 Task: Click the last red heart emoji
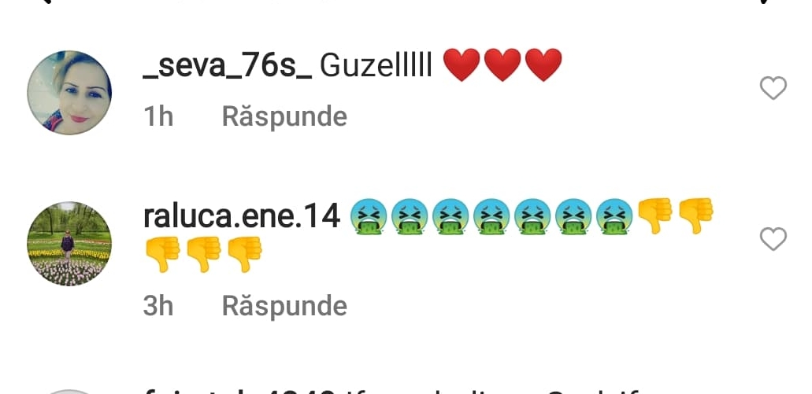(543, 65)
